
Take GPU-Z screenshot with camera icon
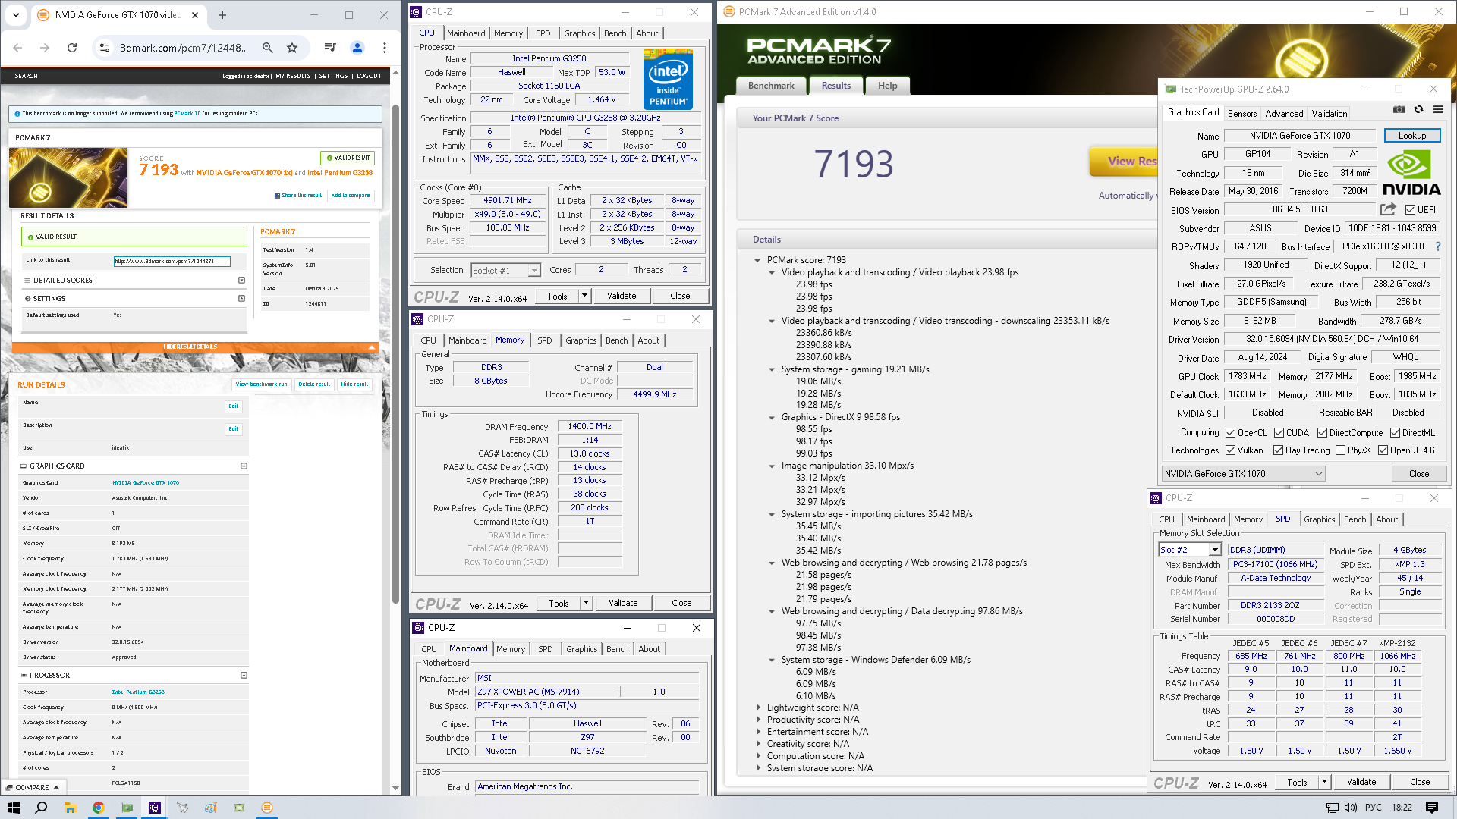coord(1399,109)
